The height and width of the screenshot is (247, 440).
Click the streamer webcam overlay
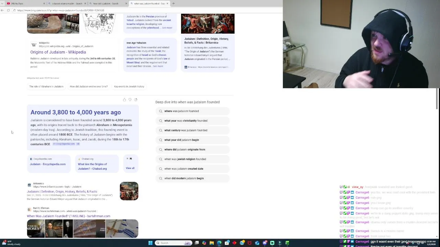point(361,44)
